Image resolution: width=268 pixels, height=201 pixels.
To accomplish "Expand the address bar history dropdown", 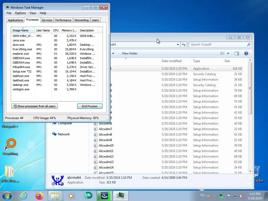I will pos(178,44).
